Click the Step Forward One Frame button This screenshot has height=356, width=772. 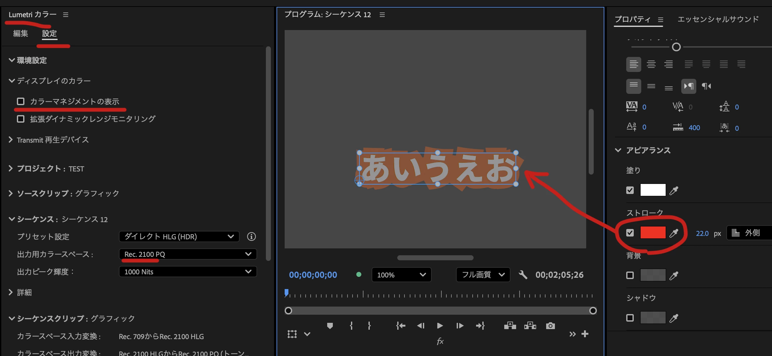tap(460, 326)
